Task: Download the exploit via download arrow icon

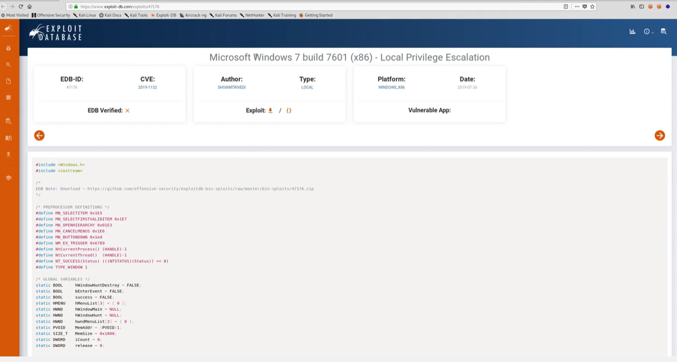Action: [270, 110]
